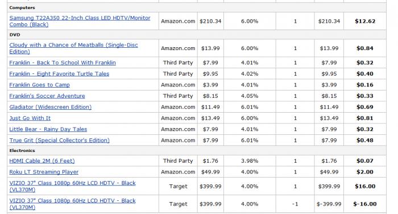Open Little Bear - Rainy Day Tales link

click(48, 129)
